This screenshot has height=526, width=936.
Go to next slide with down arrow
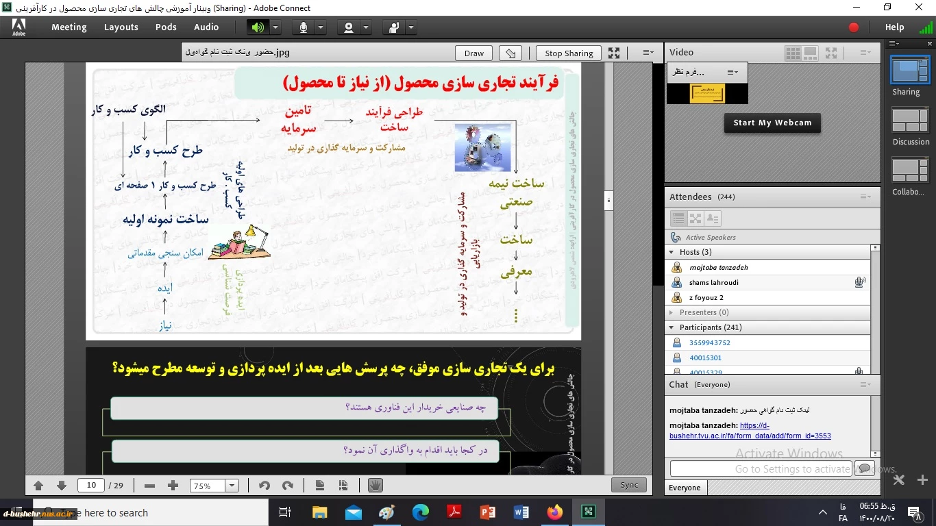(x=62, y=486)
